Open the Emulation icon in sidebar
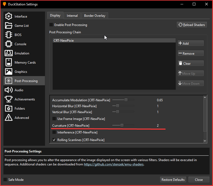The height and width of the screenshot is (186, 213). click(9, 53)
